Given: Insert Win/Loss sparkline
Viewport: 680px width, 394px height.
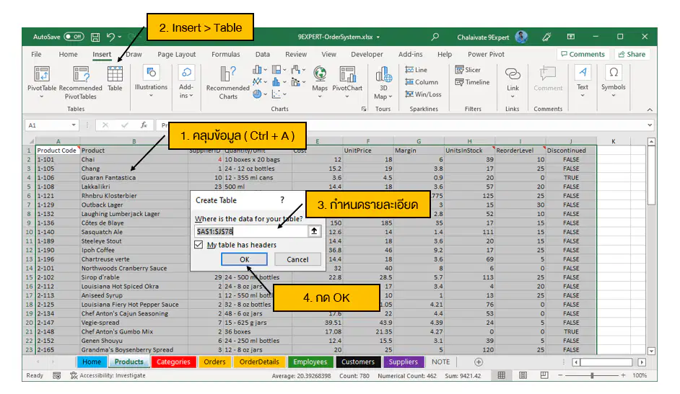Looking at the screenshot, I should point(423,94).
